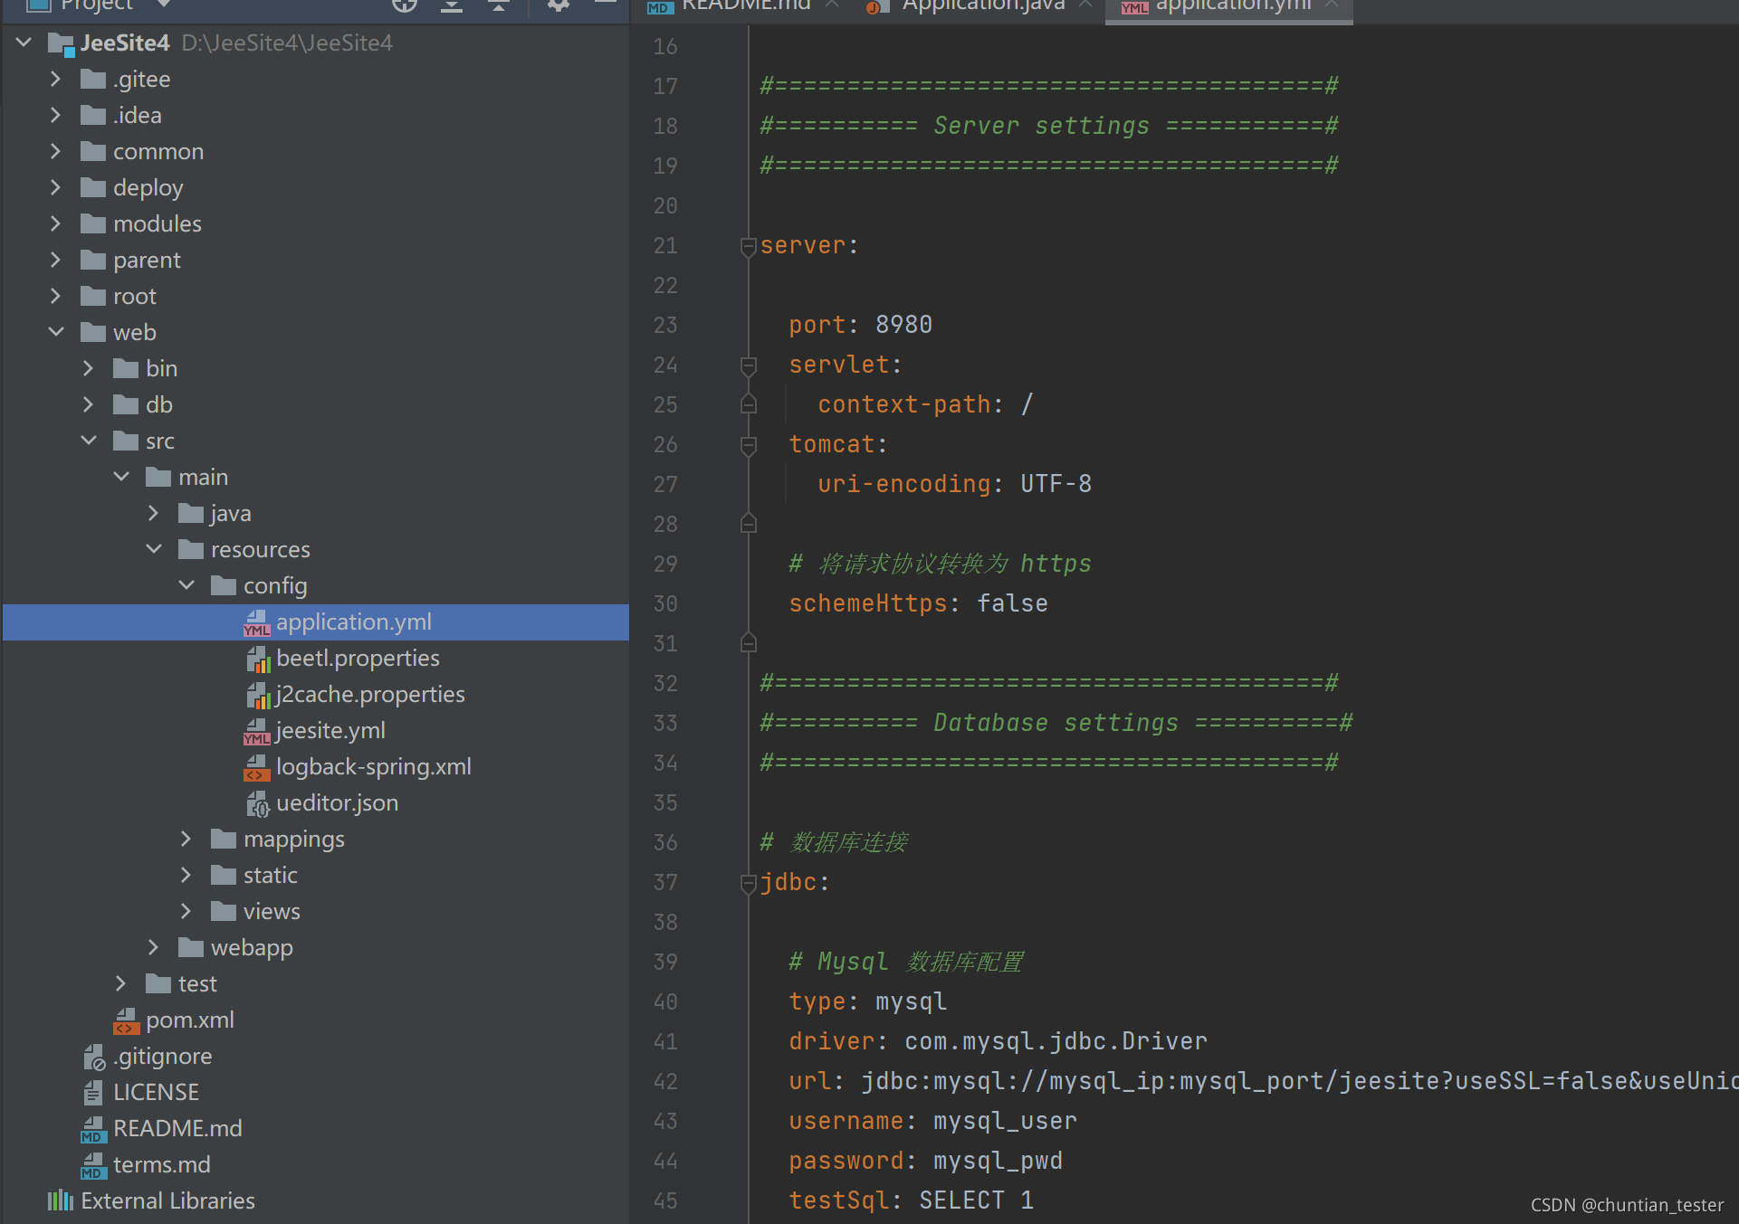Screen dimensions: 1739x1224
Task: Expand the modules folder
Action: click(55, 223)
